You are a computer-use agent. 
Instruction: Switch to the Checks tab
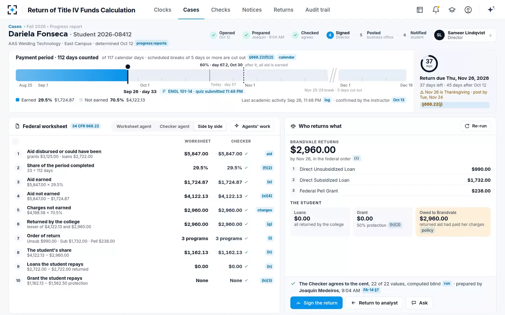(221, 10)
